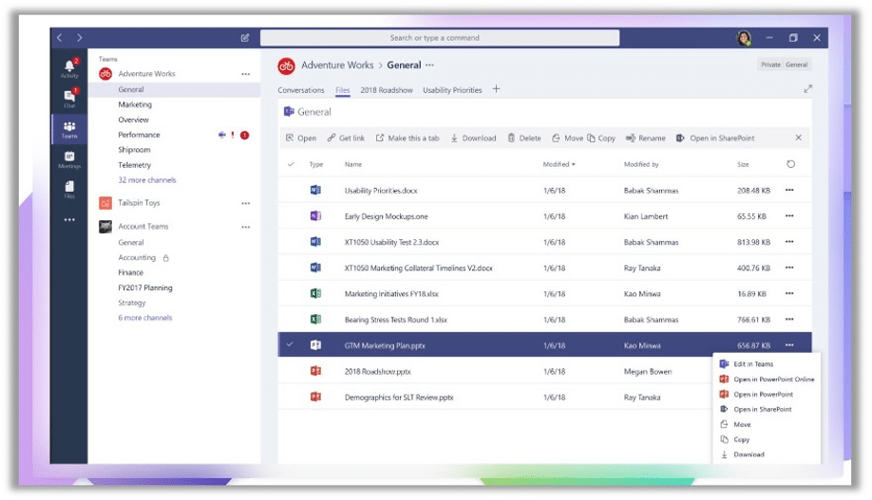Open Demographics for SLT Review.pptx file
This screenshot has height=500, width=872.
coord(399,398)
